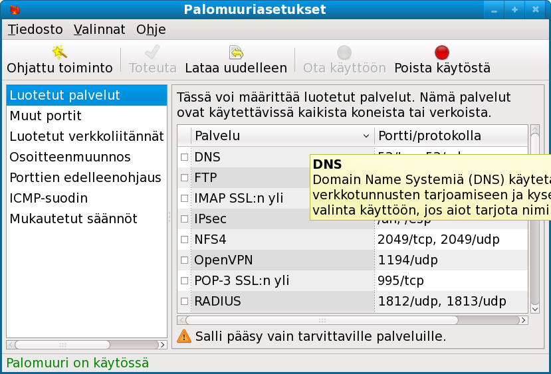The height and width of the screenshot is (374, 551).
Task: Check the RADIUS service checkbox
Action: pos(185,301)
